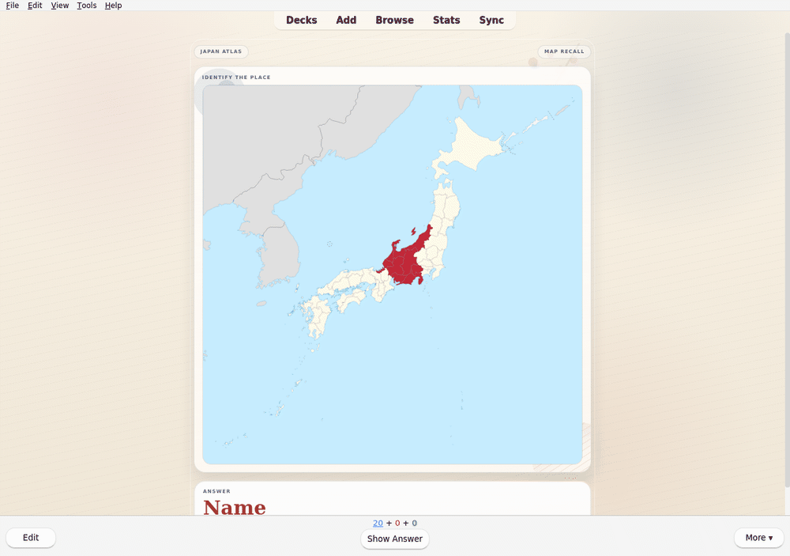Viewport: 790px width, 556px height.
Task: Expand the More options dropdown
Action: point(758,538)
